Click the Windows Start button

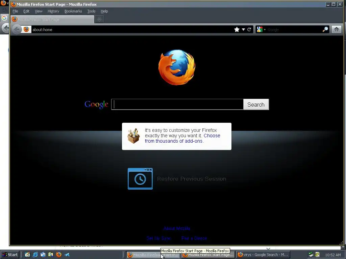pyautogui.click(x=10, y=255)
